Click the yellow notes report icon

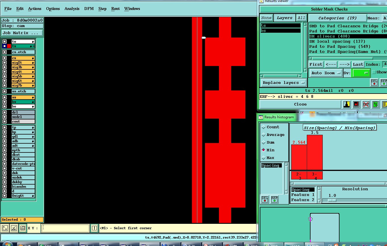384,104
